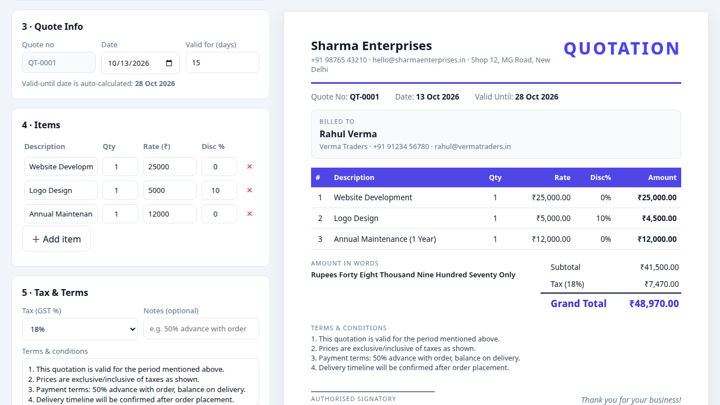The height and width of the screenshot is (405, 720).
Task: Edit the Quote no field
Action: 59,63
